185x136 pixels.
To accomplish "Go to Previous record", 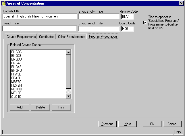I will pos(107,124).
